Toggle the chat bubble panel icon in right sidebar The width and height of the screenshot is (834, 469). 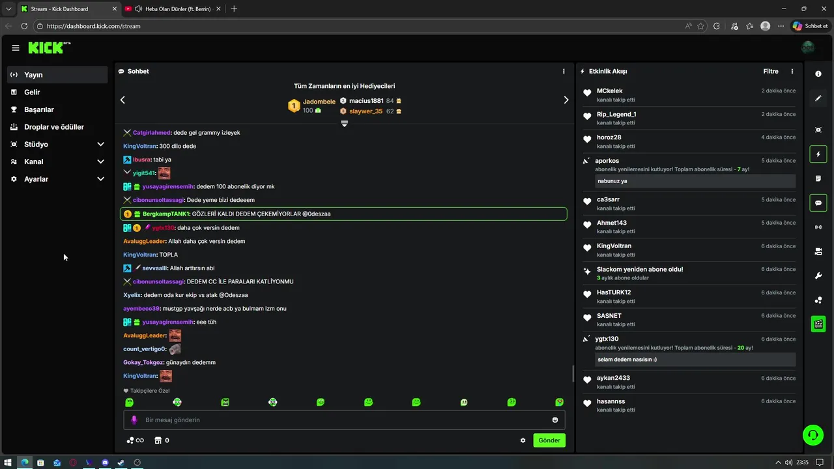[818, 203]
